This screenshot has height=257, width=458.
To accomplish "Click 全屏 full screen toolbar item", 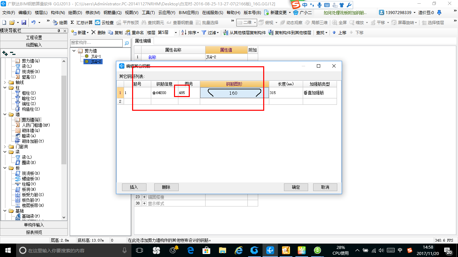I will pyautogui.click(x=339, y=22).
